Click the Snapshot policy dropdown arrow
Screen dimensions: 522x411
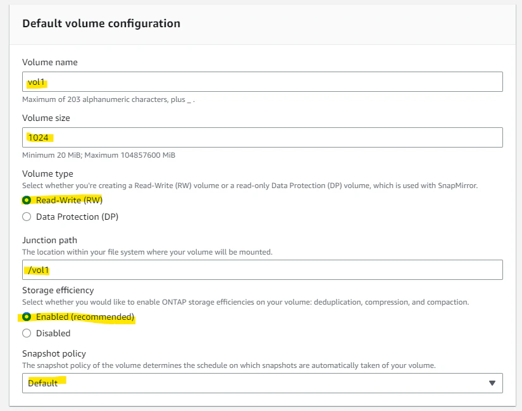point(492,383)
